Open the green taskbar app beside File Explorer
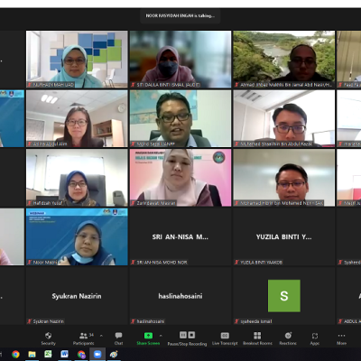 coord(48,355)
